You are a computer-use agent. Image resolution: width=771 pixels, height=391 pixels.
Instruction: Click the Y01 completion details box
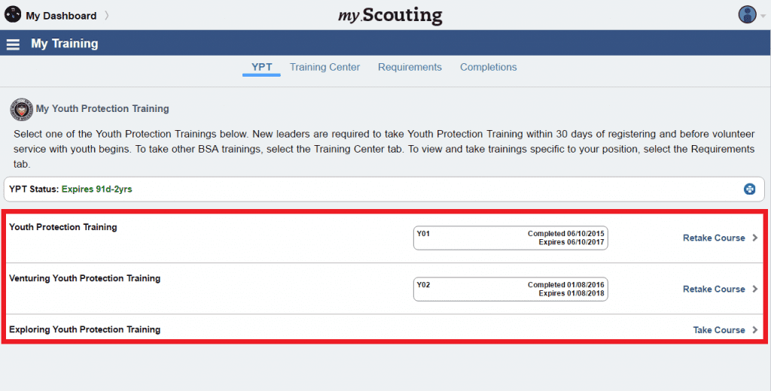click(510, 238)
